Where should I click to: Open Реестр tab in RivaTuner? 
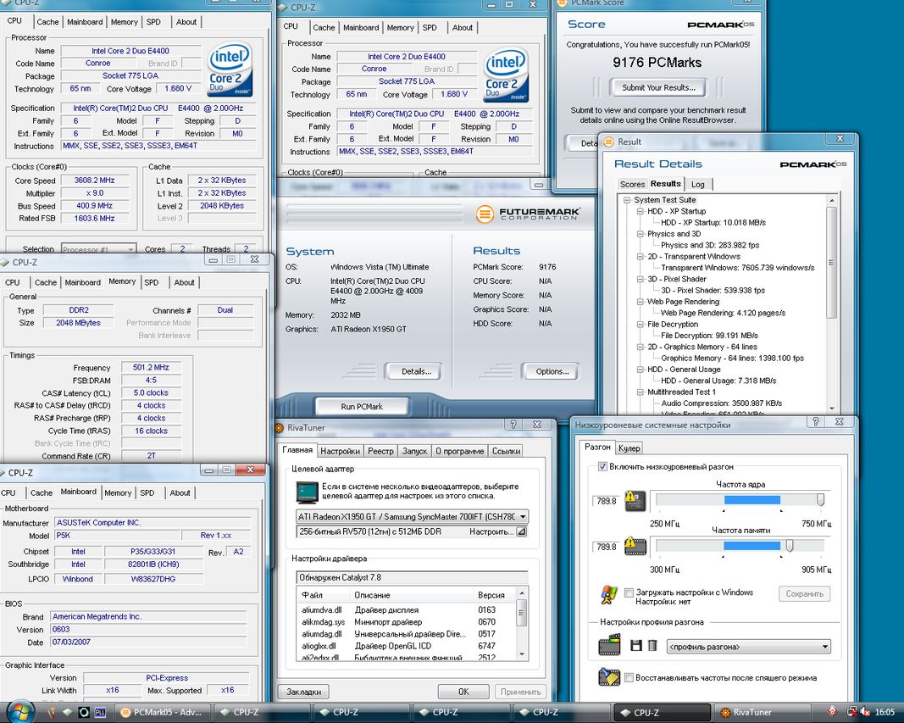pyautogui.click(x=380, y=451)
